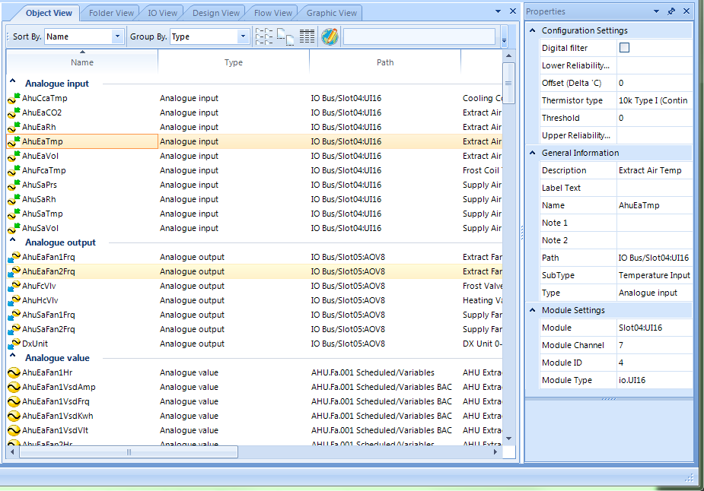Click the tree layout view toolbar icon
704x491 pixels.
[264, 36]
